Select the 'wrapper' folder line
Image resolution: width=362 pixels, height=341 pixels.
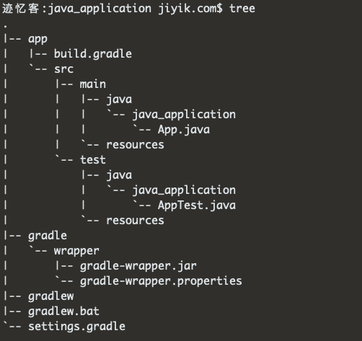[x=76, y=252]
